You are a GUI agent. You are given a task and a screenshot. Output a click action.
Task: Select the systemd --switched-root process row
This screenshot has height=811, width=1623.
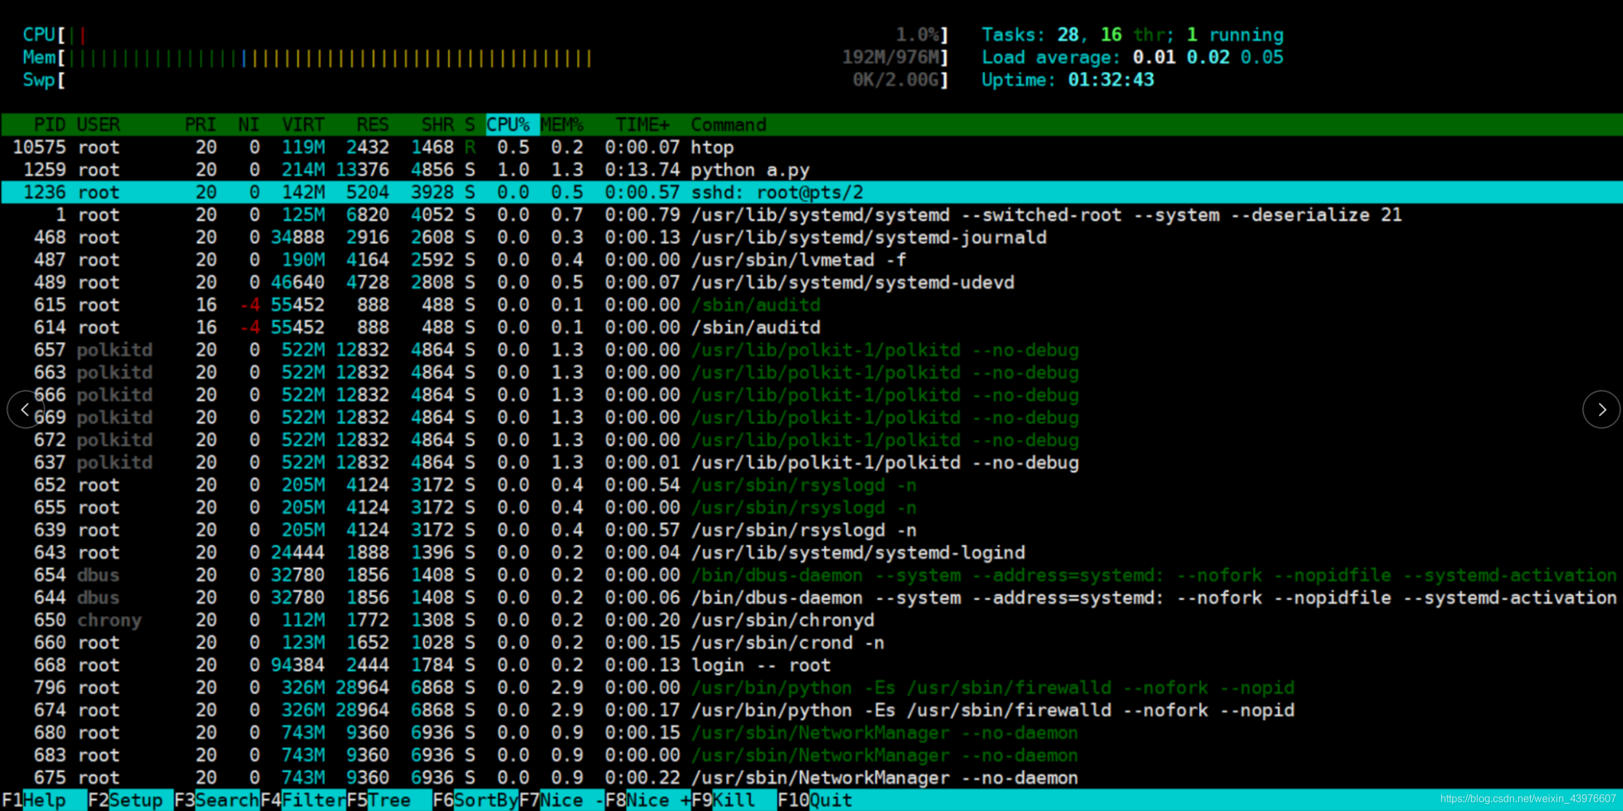811,215
